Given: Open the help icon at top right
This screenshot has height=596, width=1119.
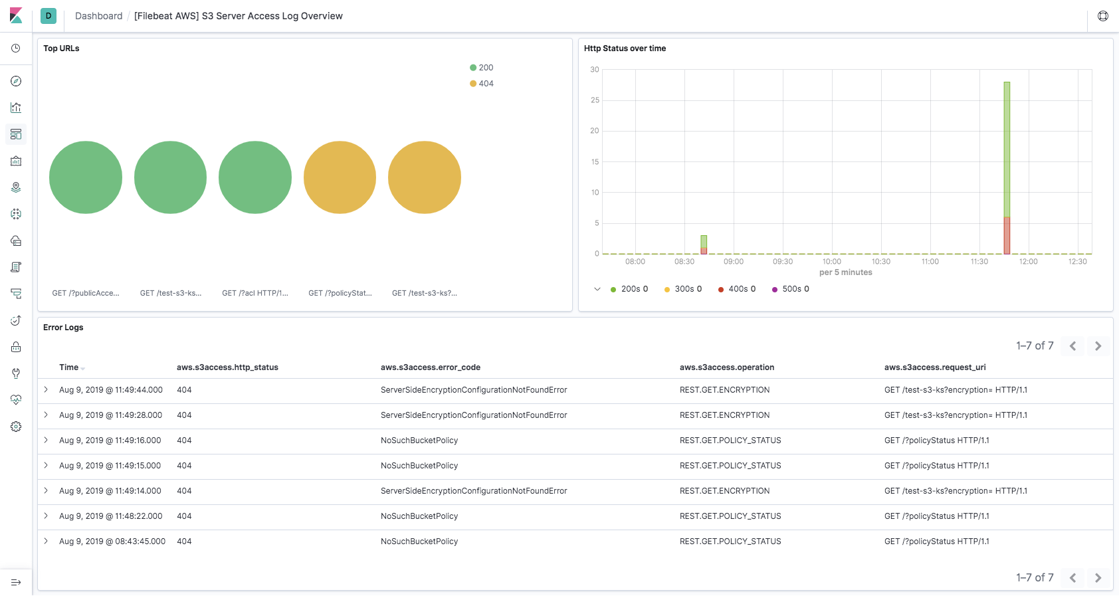Looking at the screenshot, I should point(1103,16).
